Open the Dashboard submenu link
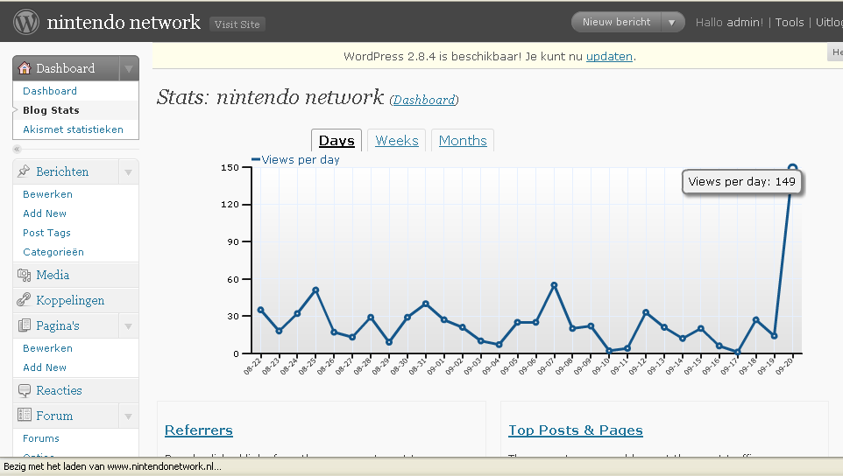Viewport: 843px width, 476px height. (50, 91)
